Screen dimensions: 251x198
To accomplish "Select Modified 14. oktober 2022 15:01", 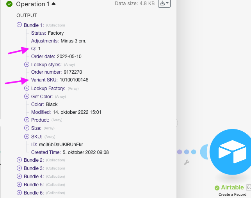I will (66, 112).
